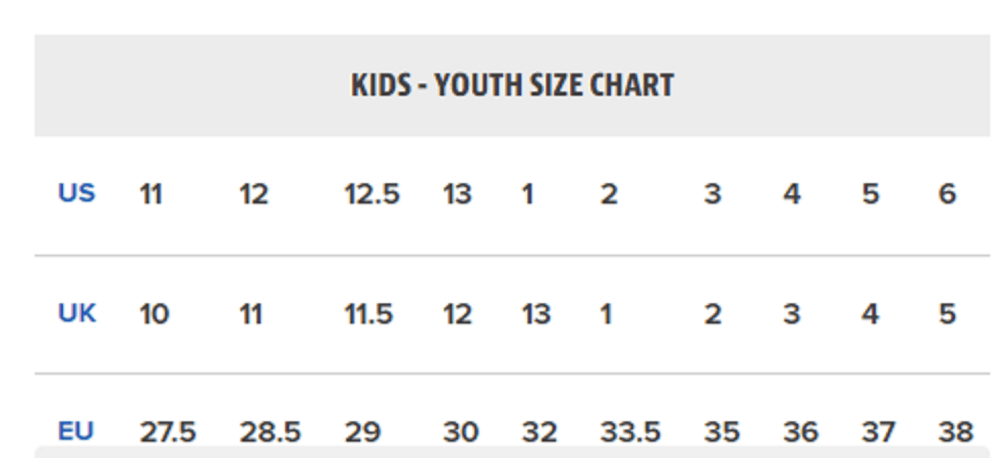This screenshot has height=458, width=998.
Task: Pick EU size 36 cell
Action: pos(801,432)
